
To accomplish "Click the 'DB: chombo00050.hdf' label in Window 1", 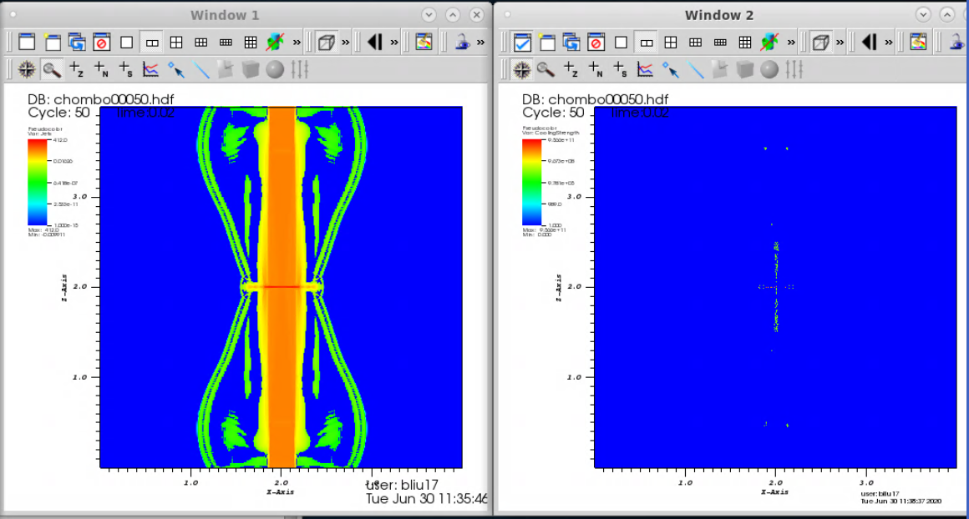I will click(101, 99).
